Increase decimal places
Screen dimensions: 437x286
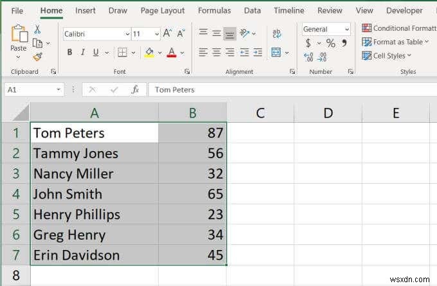(308, 57)
